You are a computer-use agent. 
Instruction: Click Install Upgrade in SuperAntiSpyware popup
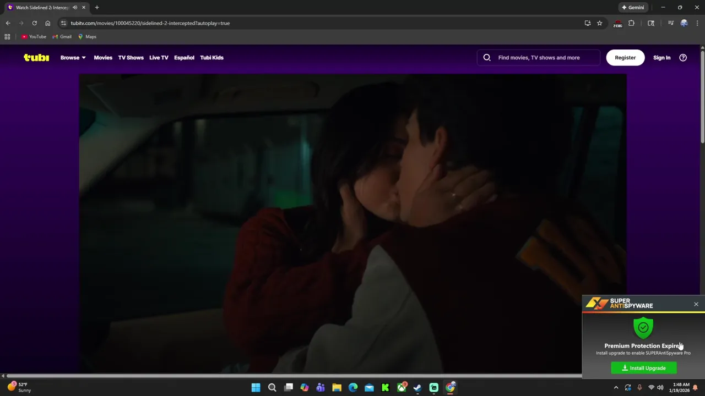pyautogui.click(x=644, y=368)
